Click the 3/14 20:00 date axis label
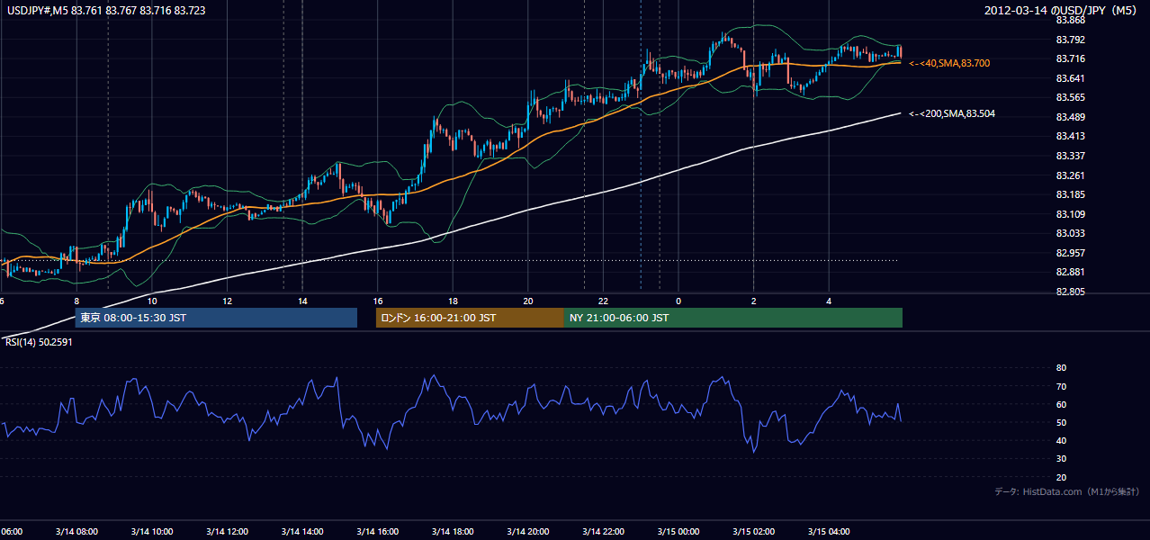 click(x=528, y=531)
